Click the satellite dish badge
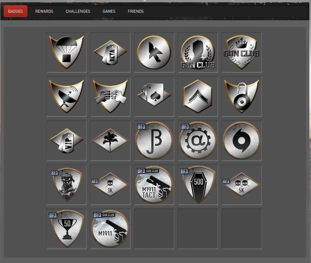311x263 pixels. coord(66,97)
